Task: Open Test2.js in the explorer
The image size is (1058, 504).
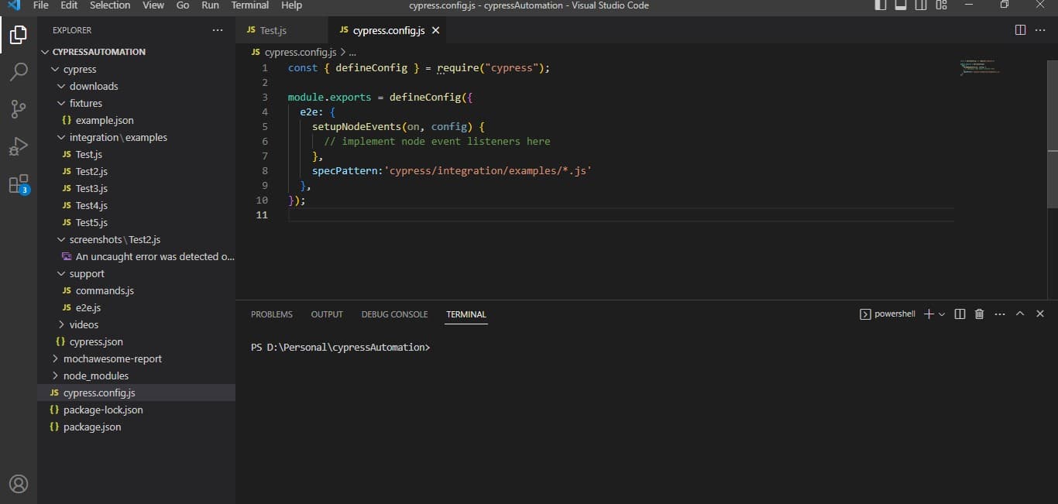Action: 136,171
